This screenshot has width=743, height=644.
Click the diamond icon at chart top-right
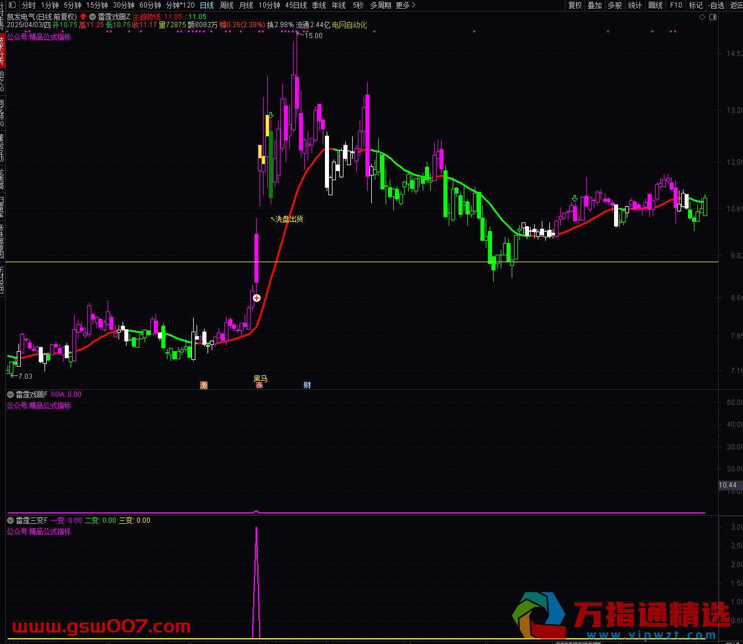(x=702, y=17)
